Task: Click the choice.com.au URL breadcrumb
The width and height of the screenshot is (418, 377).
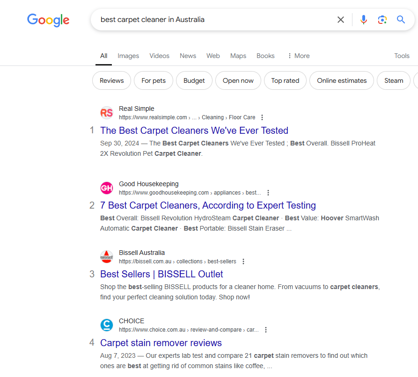Action: [189, 330]
